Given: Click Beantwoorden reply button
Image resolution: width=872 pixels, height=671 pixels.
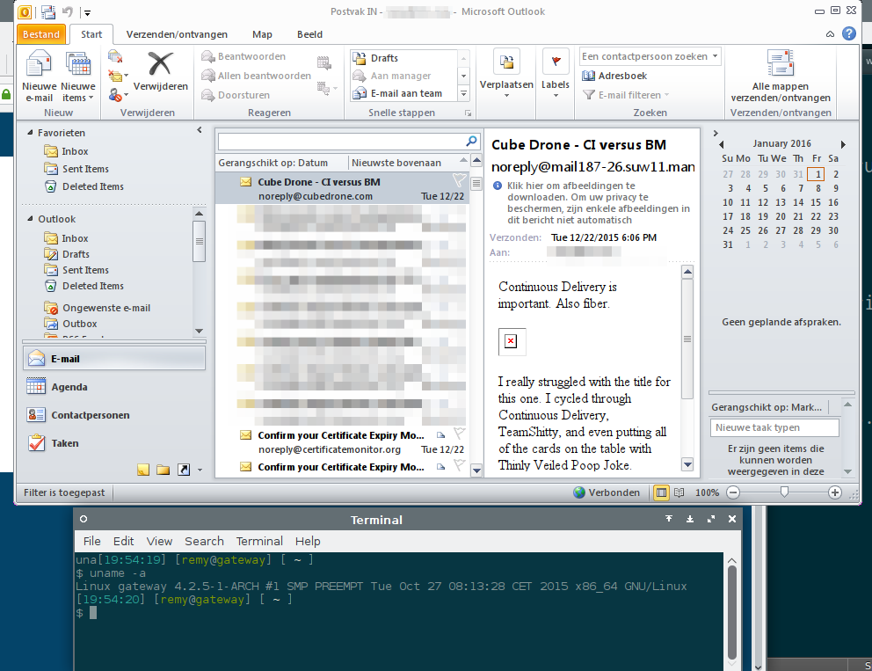Looking at the screenshot, I should [243, 56].
